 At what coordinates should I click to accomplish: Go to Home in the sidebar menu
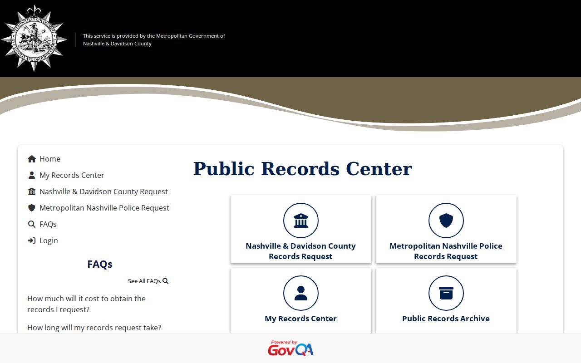pyautogui.click(x=50, y=159)
